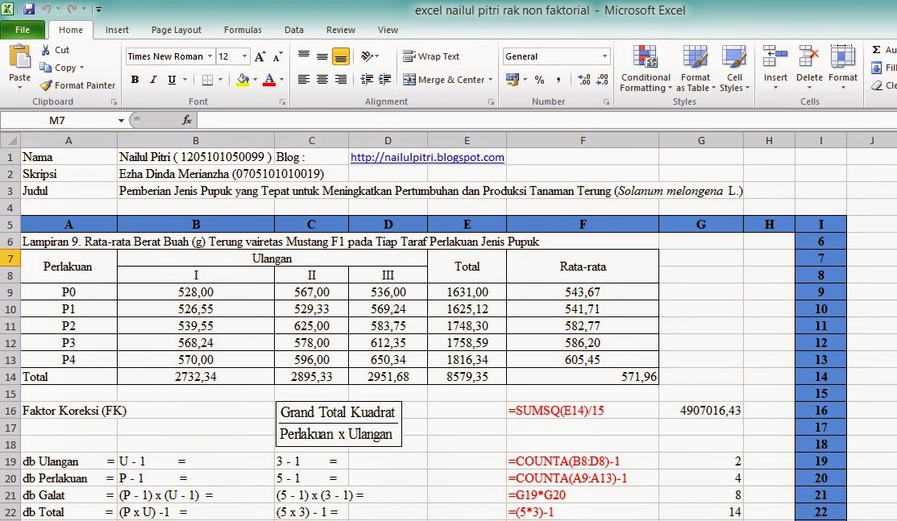Click the AutoSum icon
Viewport: 897px width, 521px height.
[878, 50]
